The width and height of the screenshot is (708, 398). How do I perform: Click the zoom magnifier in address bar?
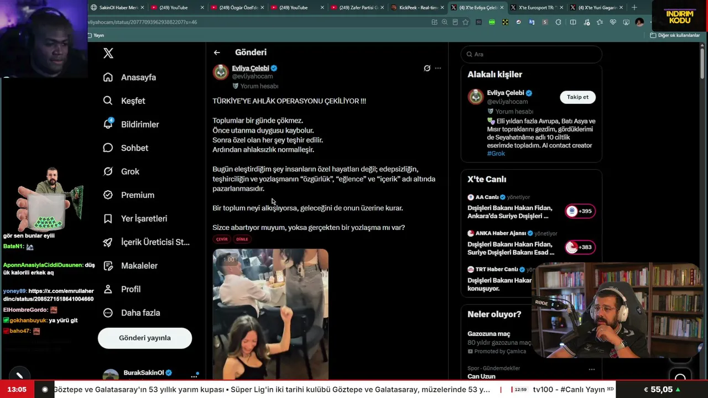(445, 22)
